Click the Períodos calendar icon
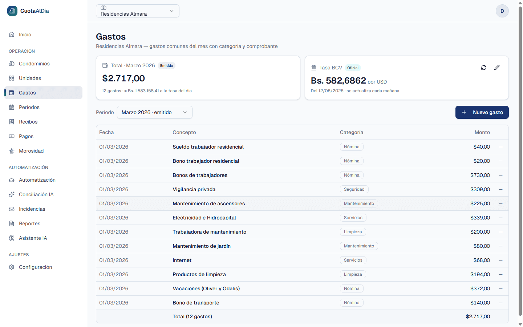 (12, 107)
